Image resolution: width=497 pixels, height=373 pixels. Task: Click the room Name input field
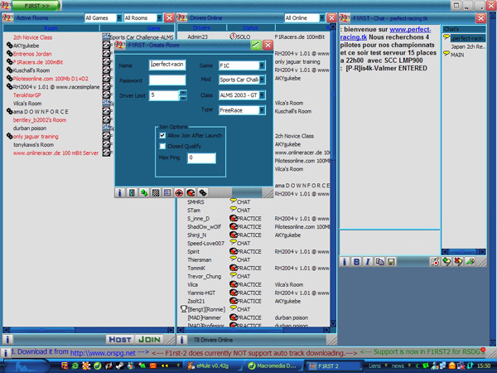coord(167,65)
